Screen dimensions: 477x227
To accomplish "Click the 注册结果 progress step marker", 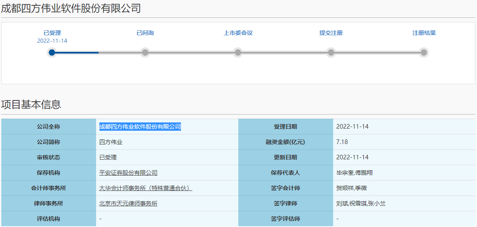I will [424, 53].
